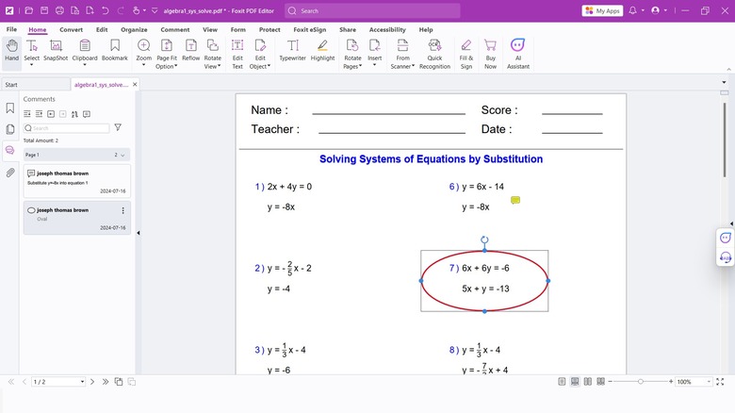Open the customize quick access dropdown
Screen dimensions: 735x413
pos(155,10)
